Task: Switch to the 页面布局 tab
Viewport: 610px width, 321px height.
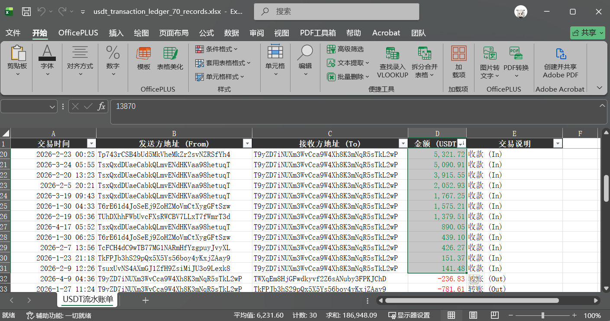Action: click(174, 33)
